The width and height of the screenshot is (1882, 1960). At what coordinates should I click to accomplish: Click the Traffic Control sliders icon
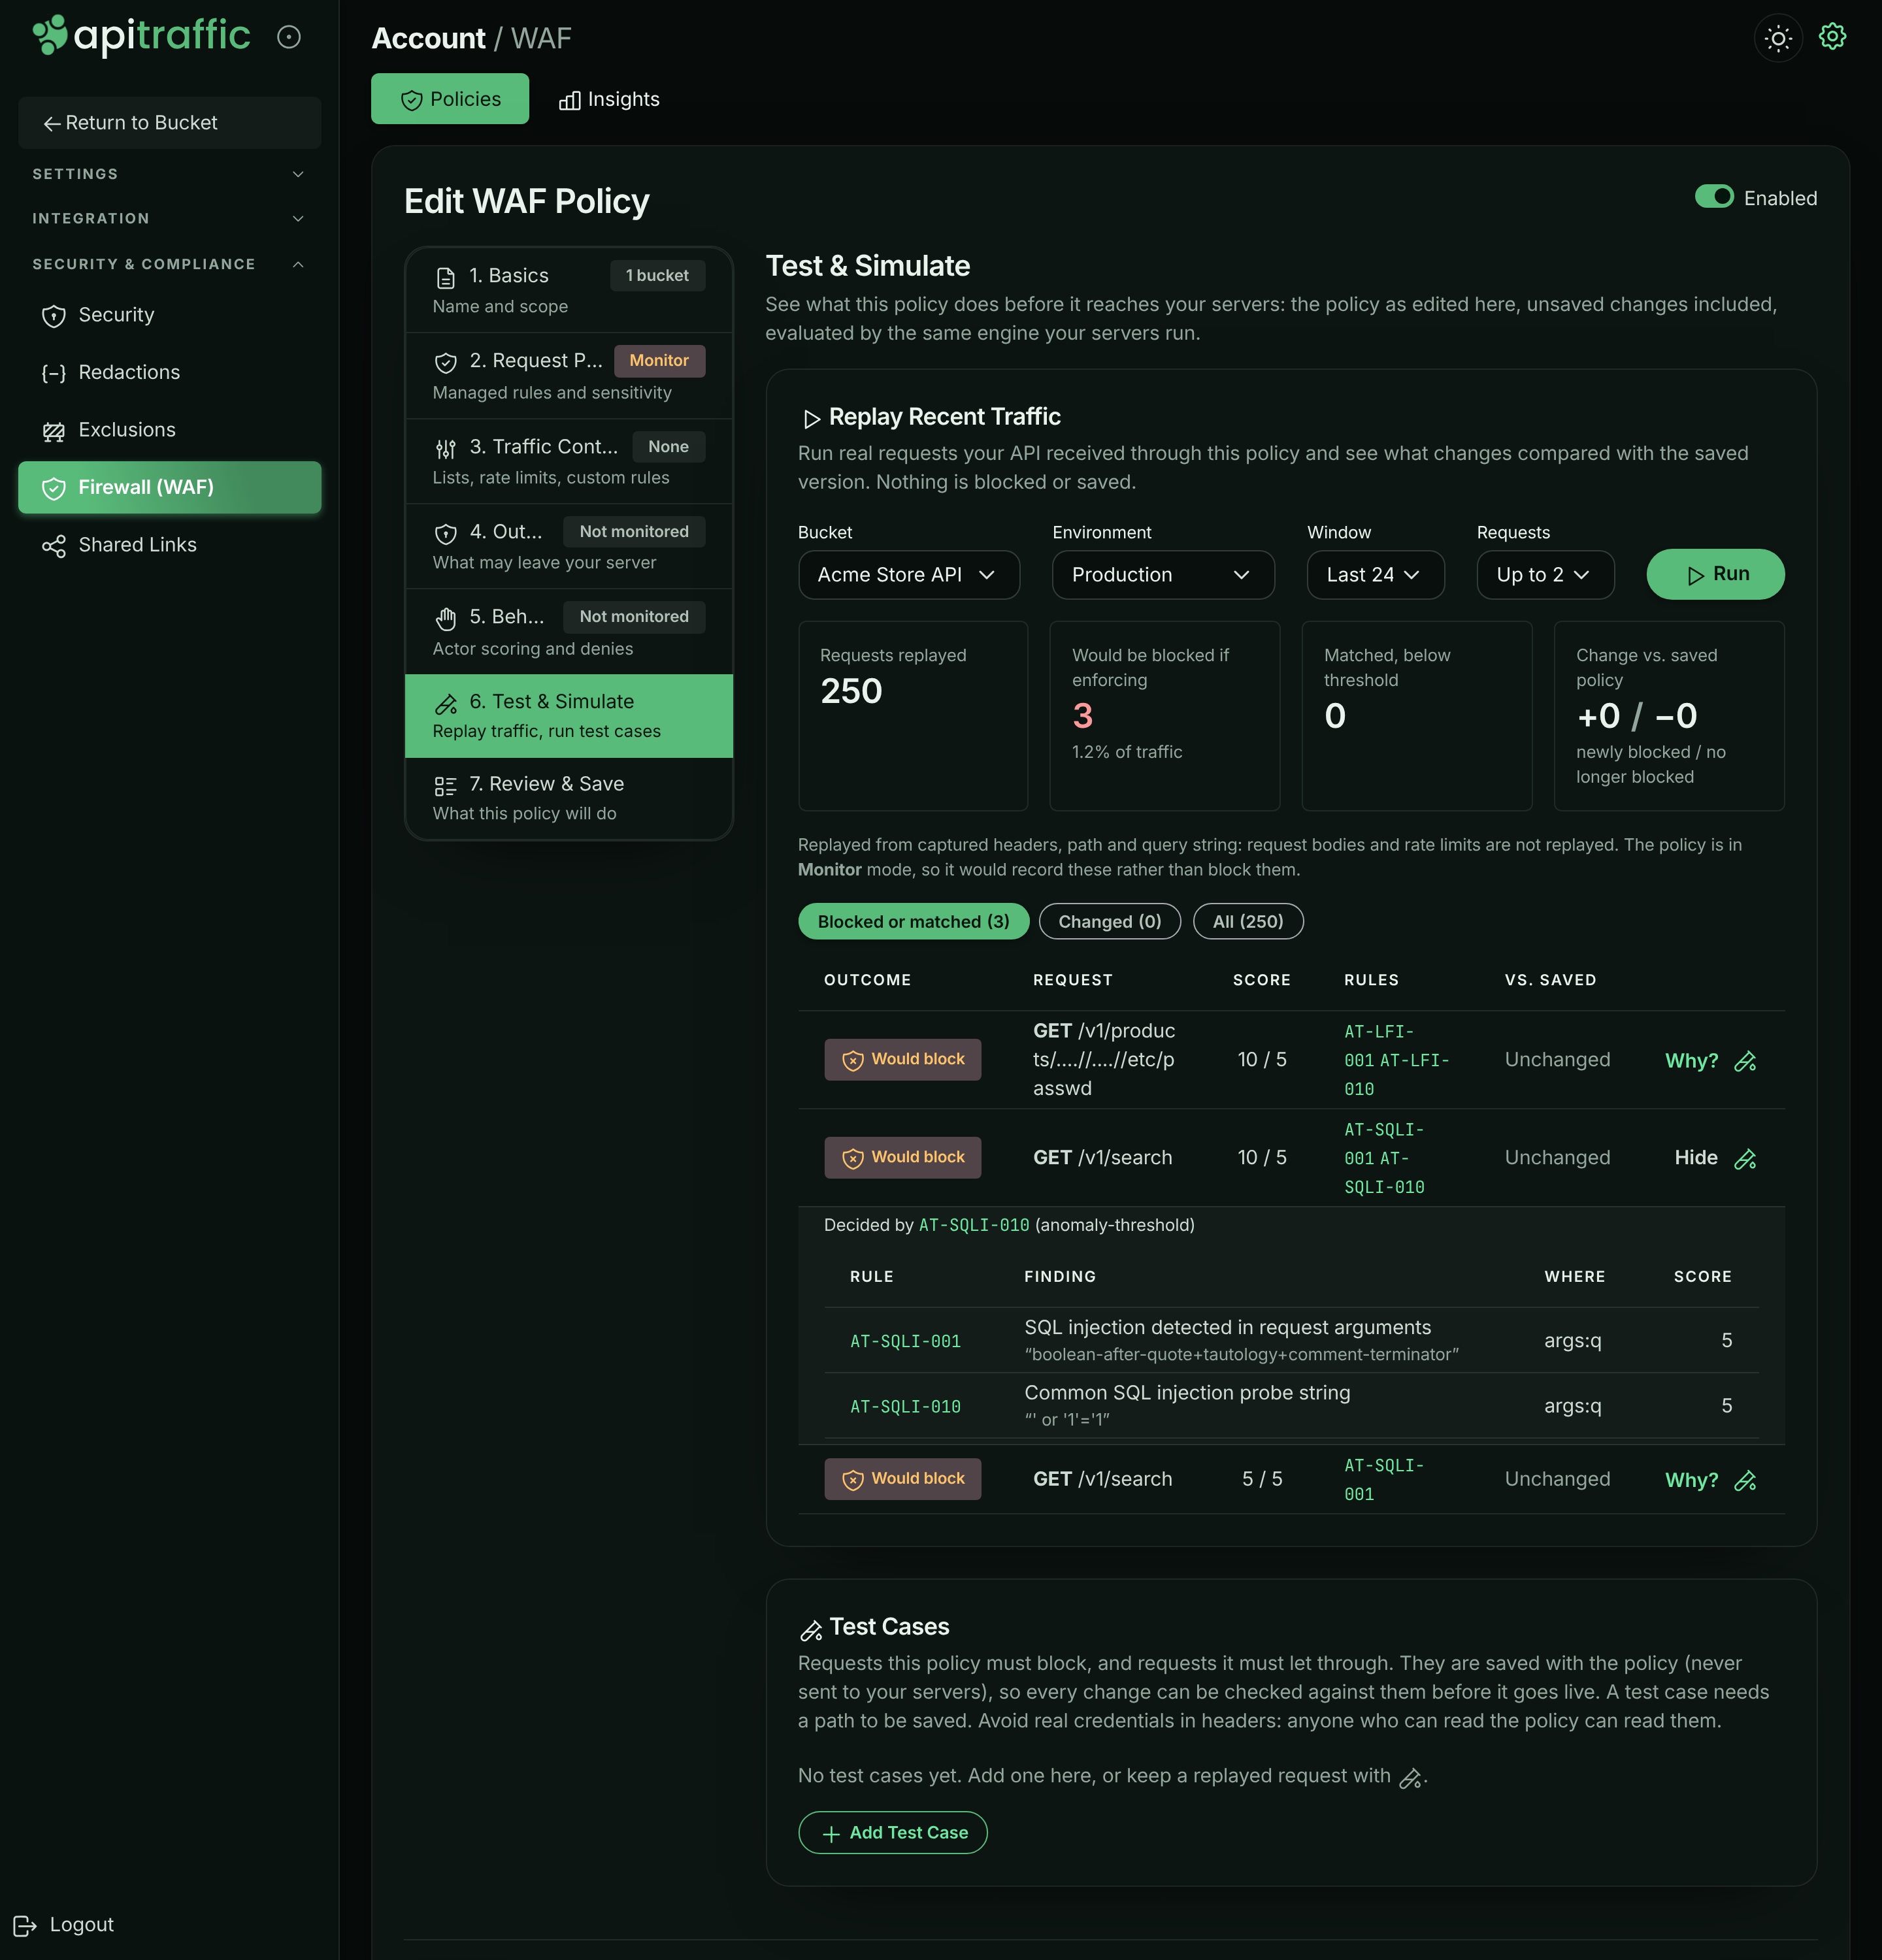tap(446, 448)
